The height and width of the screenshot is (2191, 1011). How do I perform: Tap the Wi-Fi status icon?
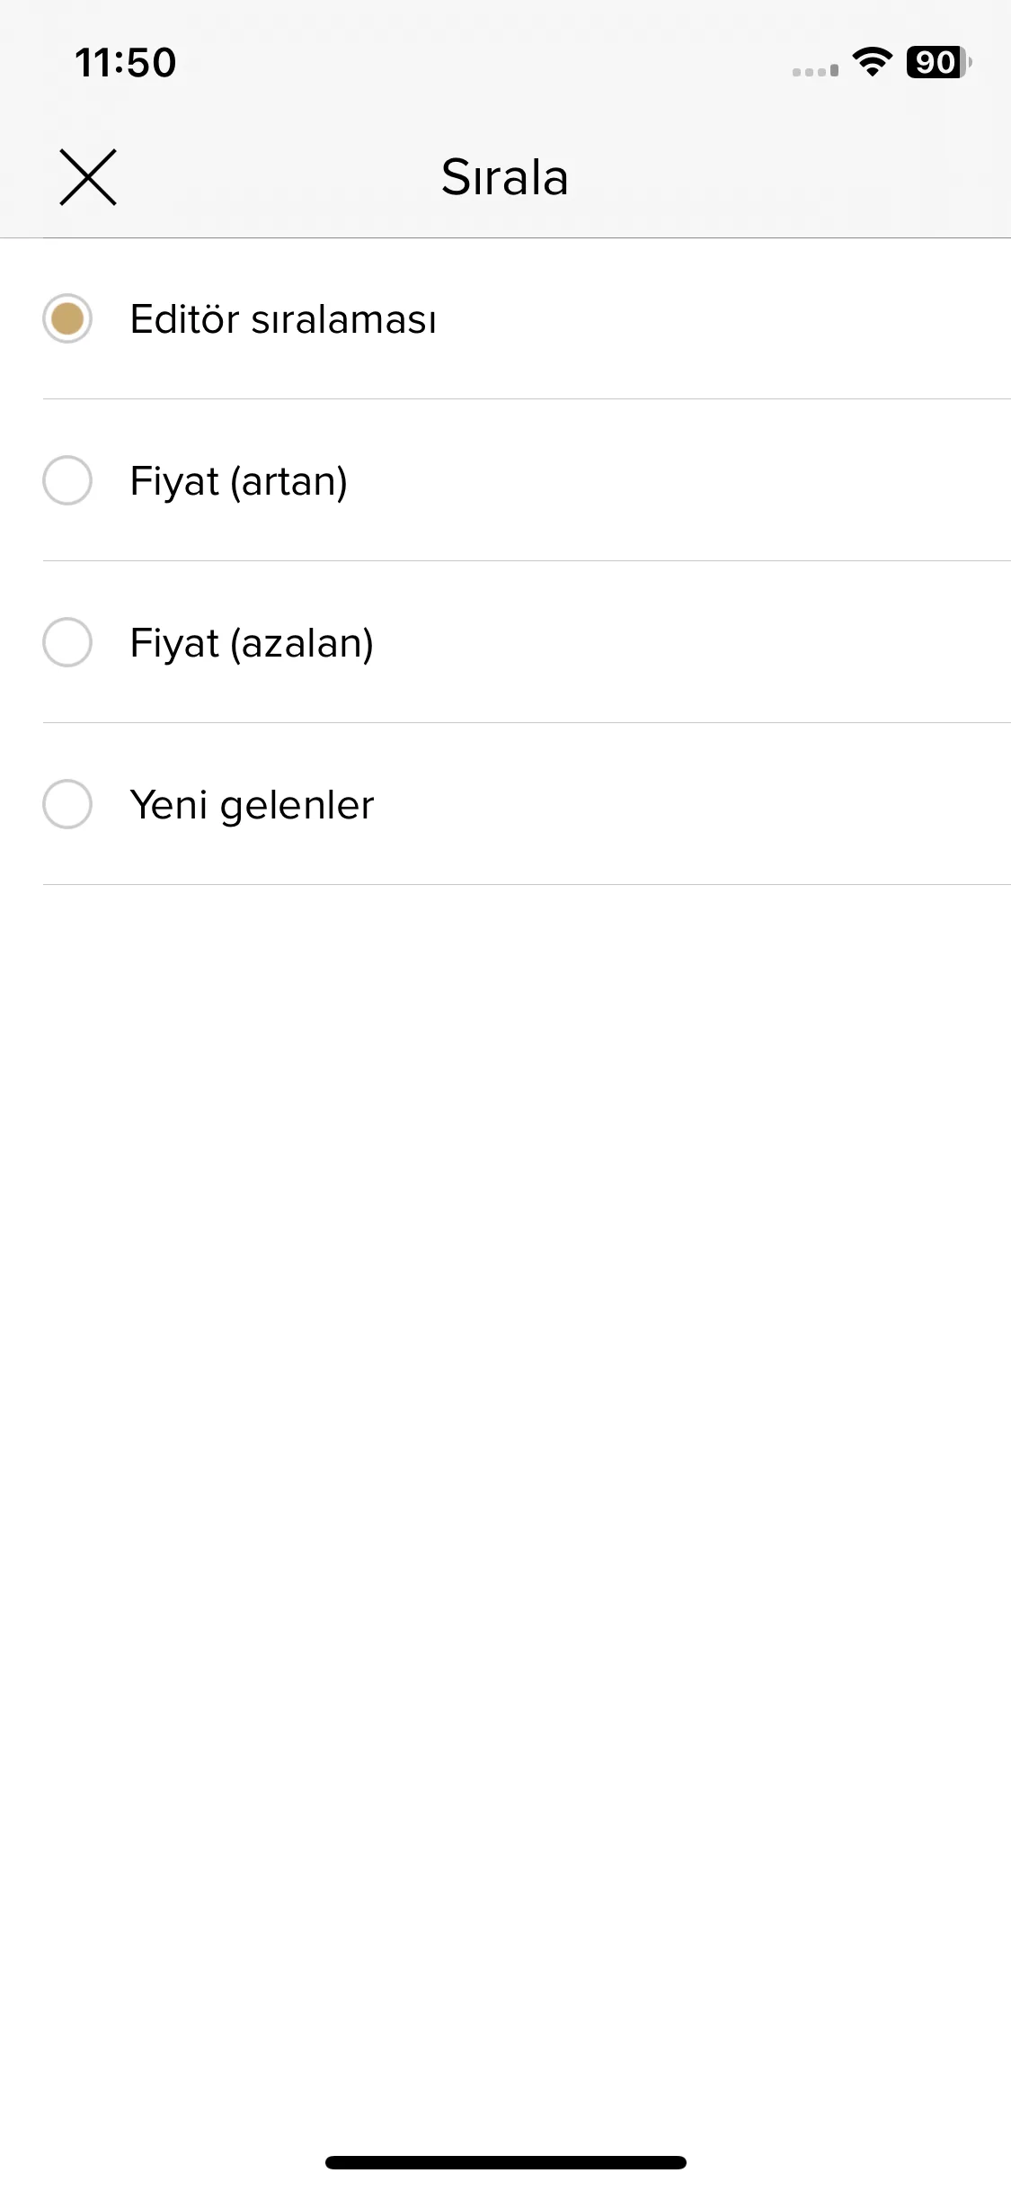(x=872, y=62)
